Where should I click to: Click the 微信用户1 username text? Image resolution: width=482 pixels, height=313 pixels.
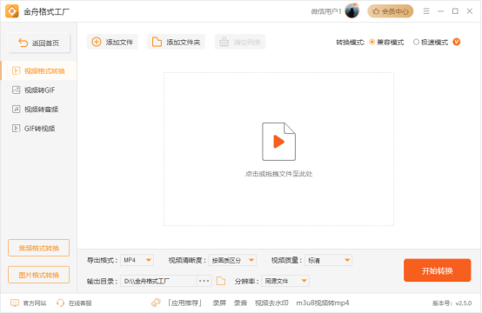coord(326,11)
